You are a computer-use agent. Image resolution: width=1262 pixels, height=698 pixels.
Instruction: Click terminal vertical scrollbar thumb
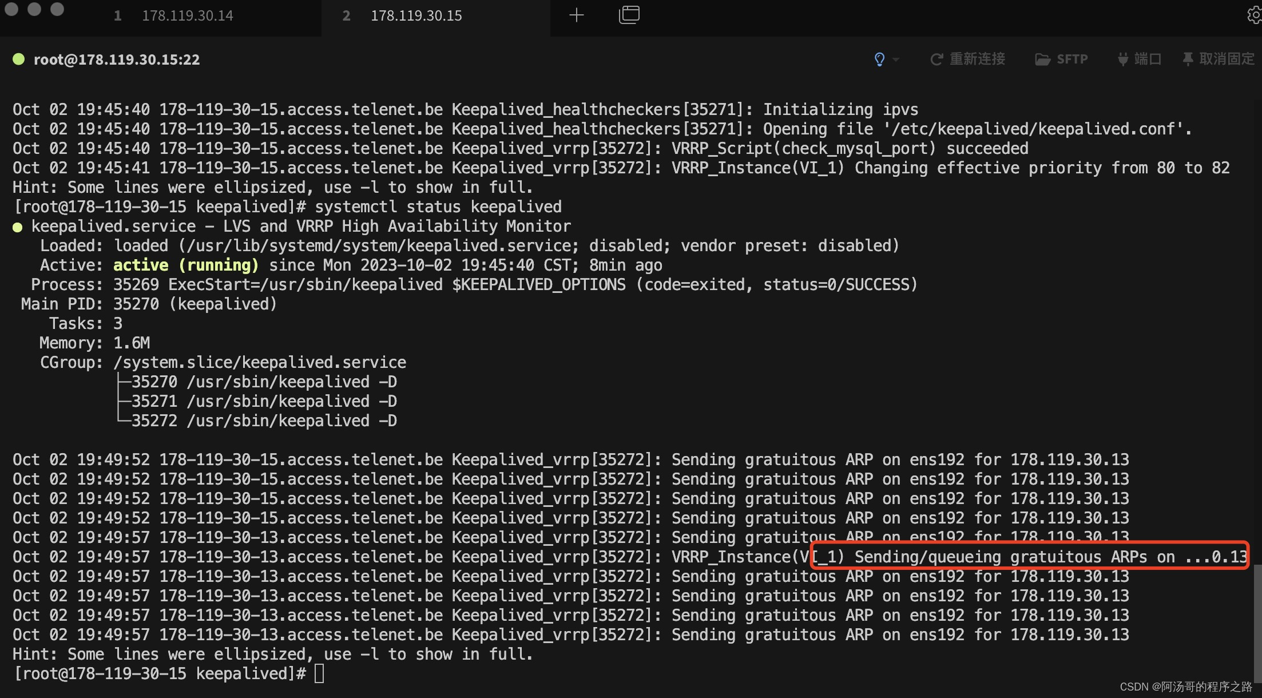[1257, 622]
